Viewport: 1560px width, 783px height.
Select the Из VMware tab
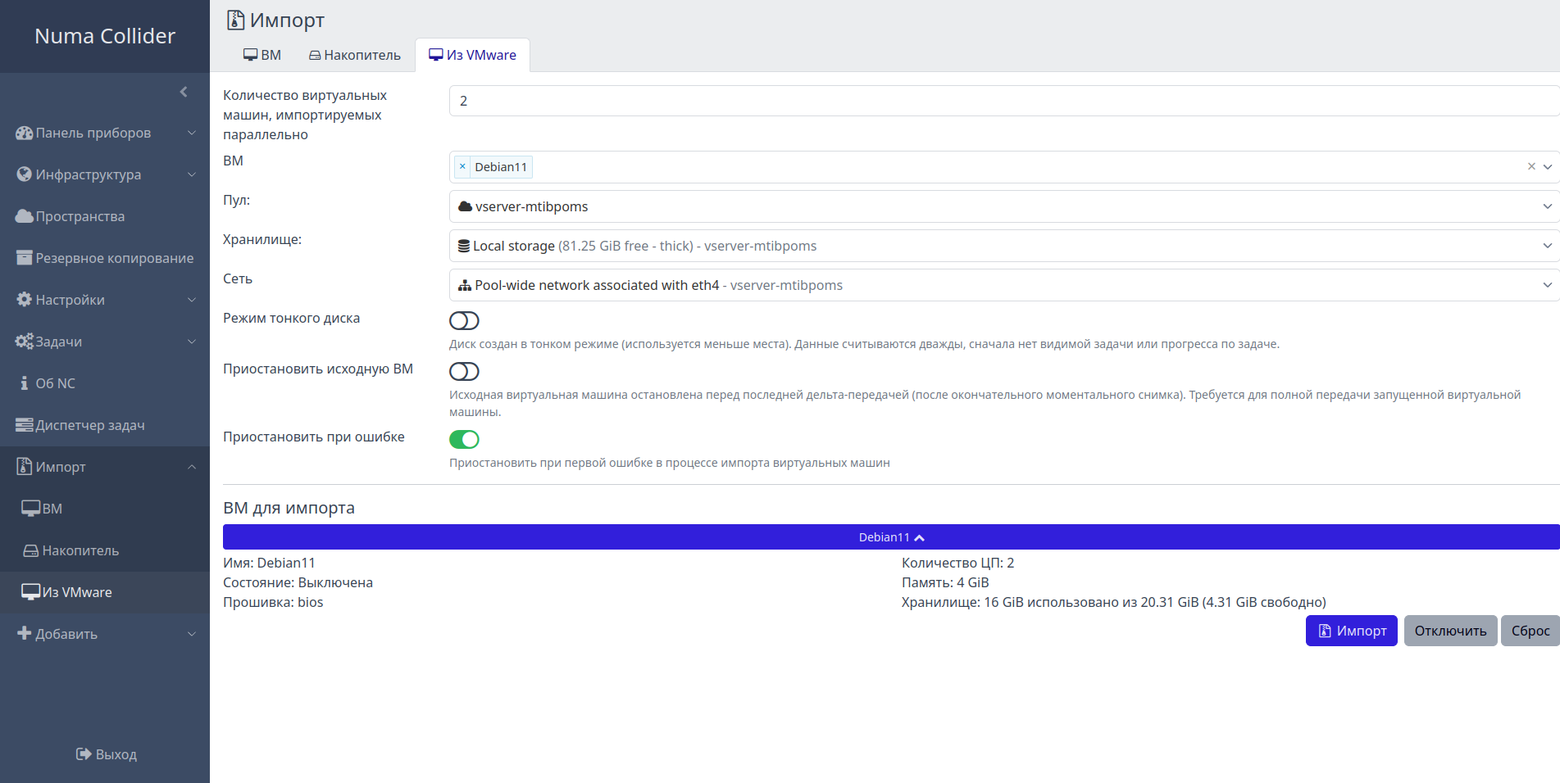(472, 55)
